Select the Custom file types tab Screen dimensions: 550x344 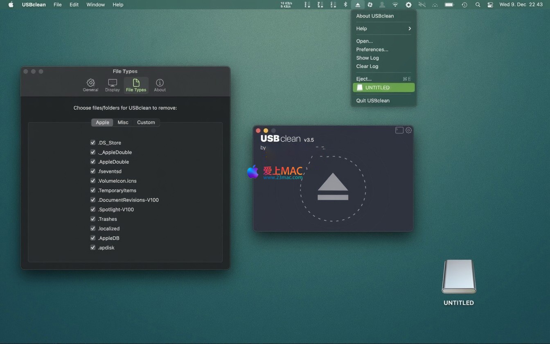(x=146, y=122)
